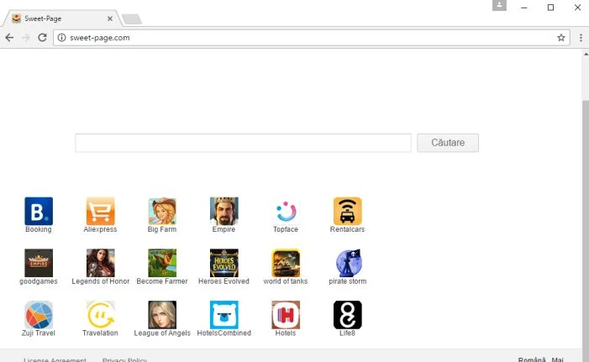This screenshot has width=589, height=362.
Task: Close the Sweet-Page tab
Action: point(110,18)
